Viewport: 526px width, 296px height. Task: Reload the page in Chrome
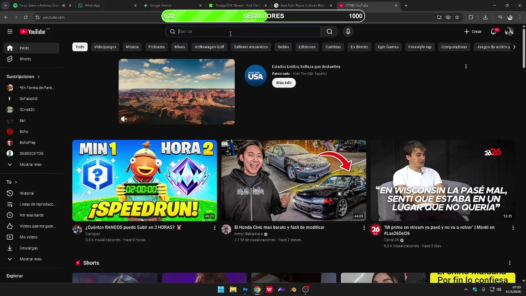[25, 17]
